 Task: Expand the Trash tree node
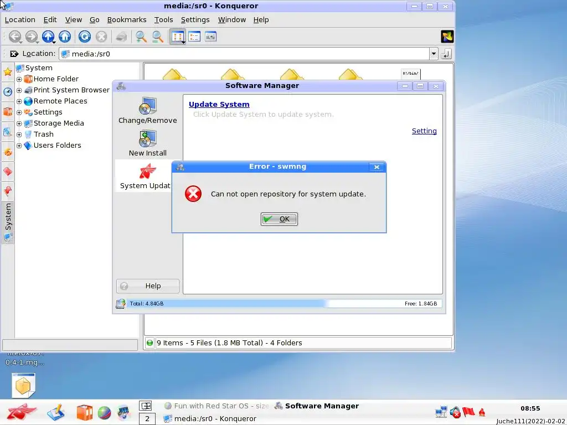(x=19, y=135)
